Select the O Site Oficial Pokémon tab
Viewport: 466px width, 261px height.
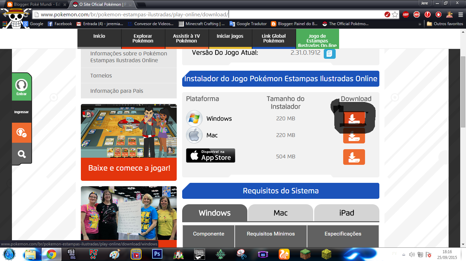pos(102,4)
